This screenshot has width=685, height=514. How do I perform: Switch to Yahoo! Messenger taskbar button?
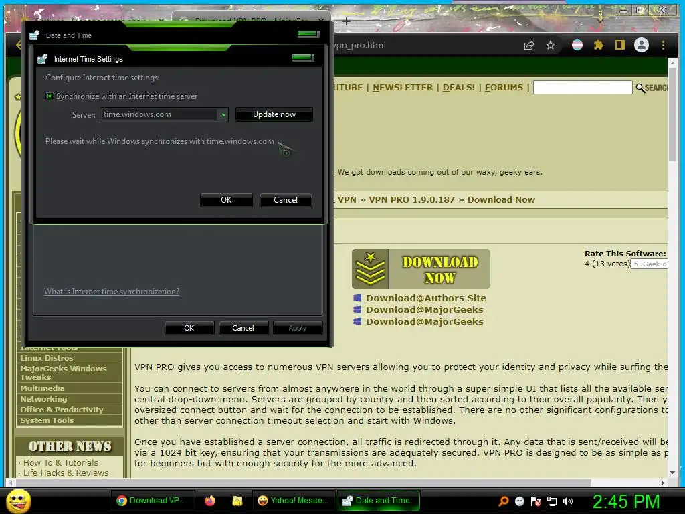click(x=293, y=501)
